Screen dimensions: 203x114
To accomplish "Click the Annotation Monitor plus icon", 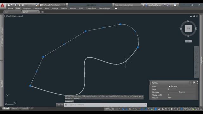I will pos(178,109).
